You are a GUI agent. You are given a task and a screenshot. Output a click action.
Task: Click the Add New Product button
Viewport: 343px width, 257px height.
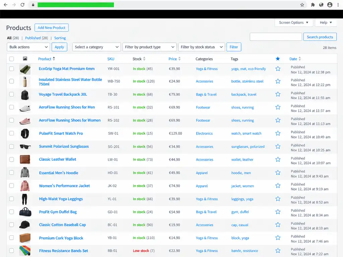(x=51, y=27)
